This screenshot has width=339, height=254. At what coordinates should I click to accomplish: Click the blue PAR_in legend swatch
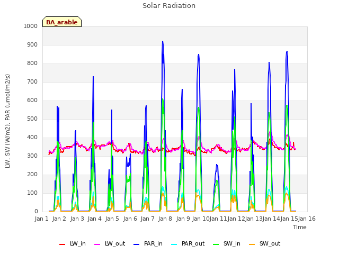[137, 244]
